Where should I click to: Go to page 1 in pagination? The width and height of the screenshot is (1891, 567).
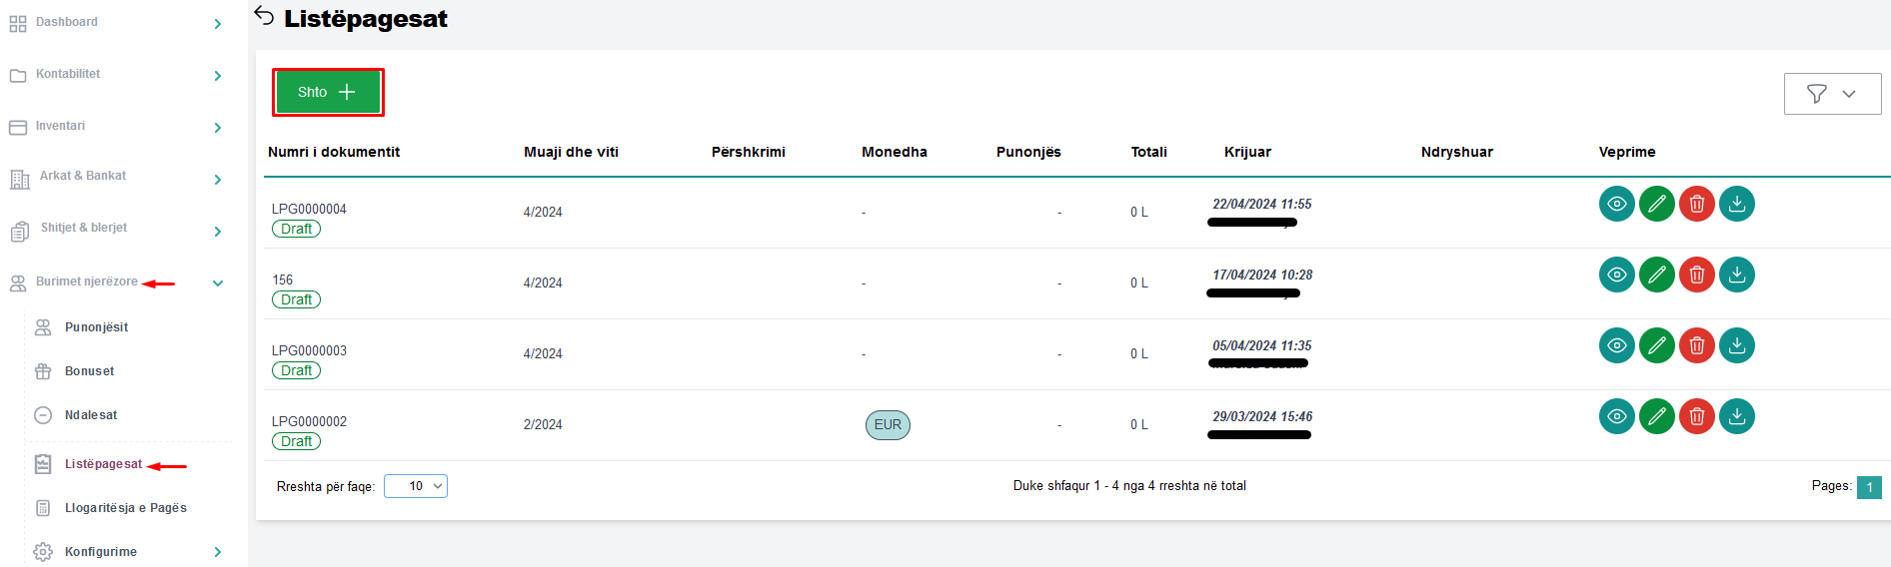click(x=1868, y=487)
